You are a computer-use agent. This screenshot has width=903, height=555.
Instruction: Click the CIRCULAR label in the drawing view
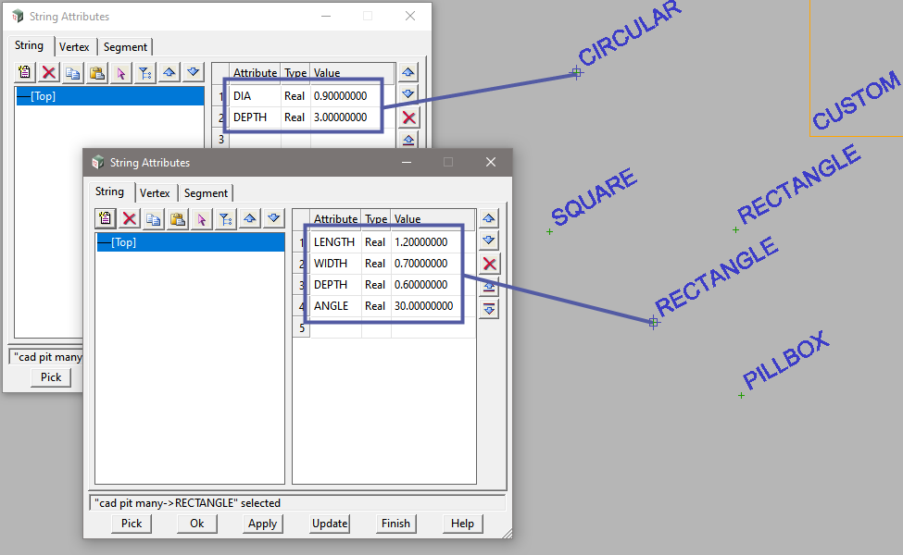630,33
